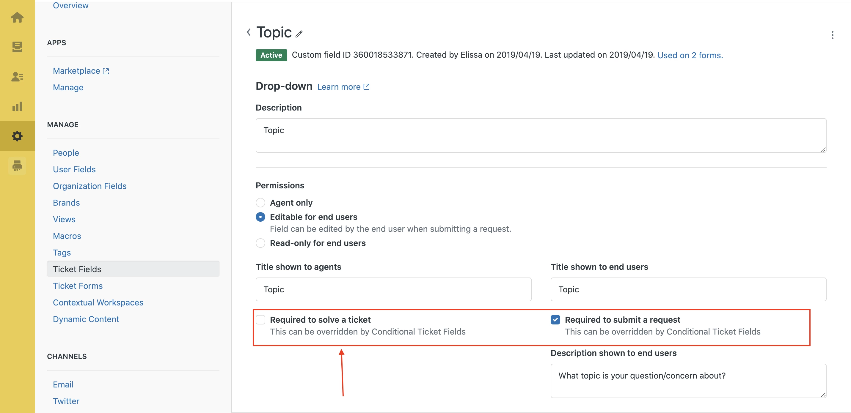
Task: Open the Customers list icon
Action: (17, 77)
